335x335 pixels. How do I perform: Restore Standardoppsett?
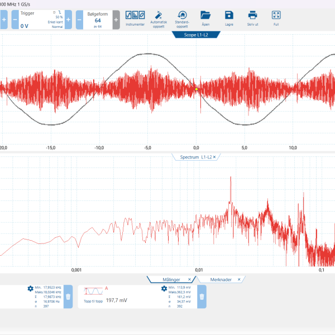pos(182,20)
